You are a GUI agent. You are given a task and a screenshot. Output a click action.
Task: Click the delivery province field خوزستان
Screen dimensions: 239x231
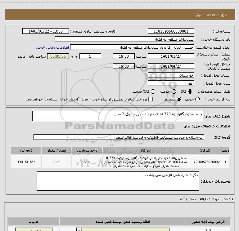click(x=171, y=75)
